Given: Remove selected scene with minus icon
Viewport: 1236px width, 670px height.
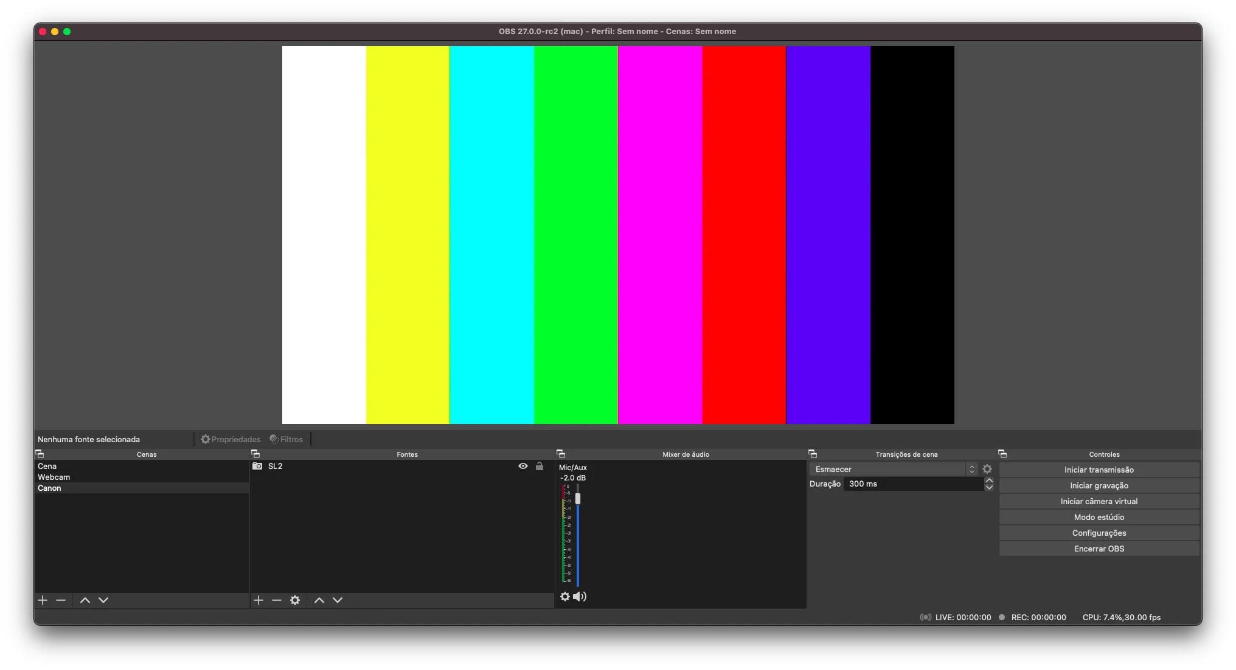Looking at the screenshot, I should [x=61, y=600].
